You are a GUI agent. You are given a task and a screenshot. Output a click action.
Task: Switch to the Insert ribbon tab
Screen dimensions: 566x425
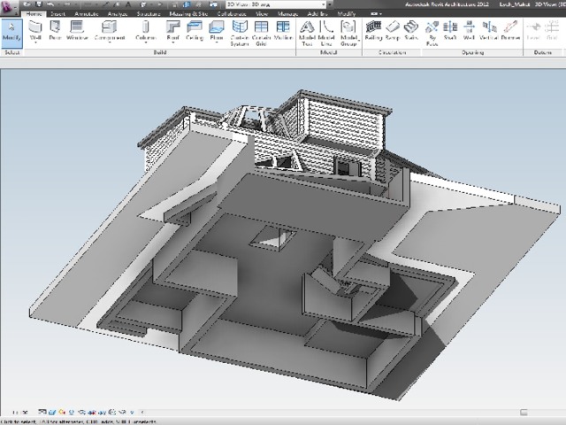(57, 15)
